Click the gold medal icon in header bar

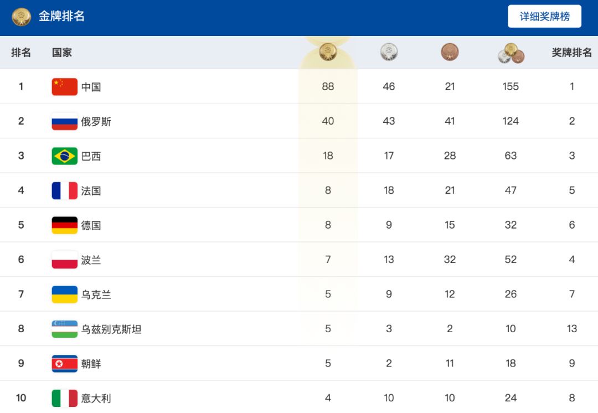pyautogui.click(x=22, y=17)
